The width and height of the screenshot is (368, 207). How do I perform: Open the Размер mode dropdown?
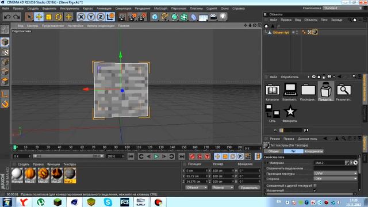point(223,187)
